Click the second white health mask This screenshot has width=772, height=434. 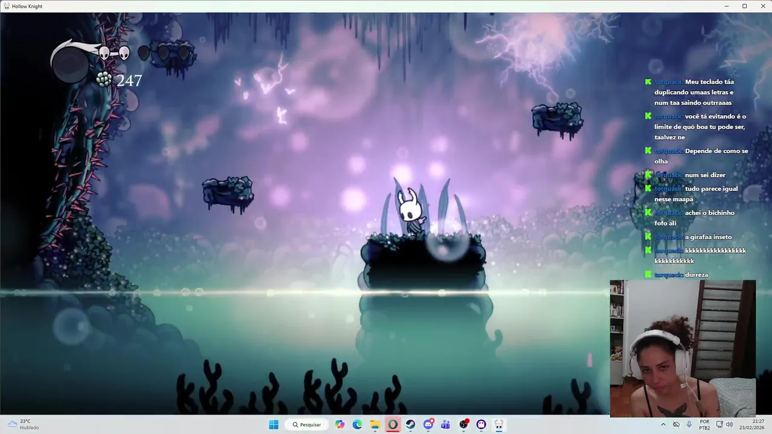(124, 53)
